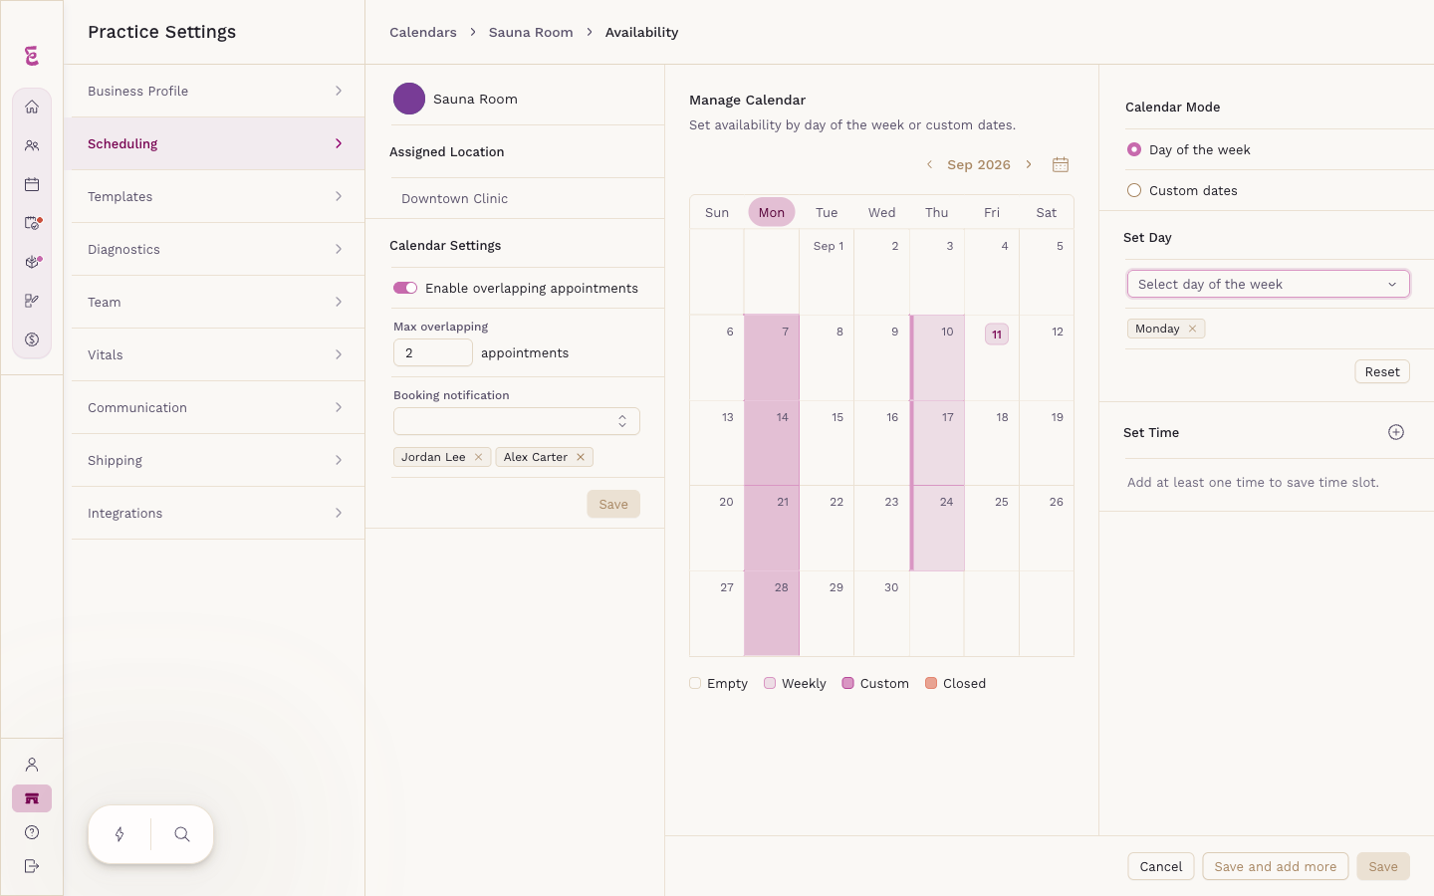Image resolution: width=1434 pixels, height=896 pixels.
Task: Click the Reset button
Action: click(1382, 371)
